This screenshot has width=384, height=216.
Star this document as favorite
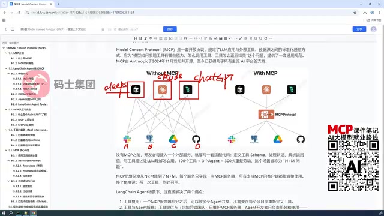(103, 29)
